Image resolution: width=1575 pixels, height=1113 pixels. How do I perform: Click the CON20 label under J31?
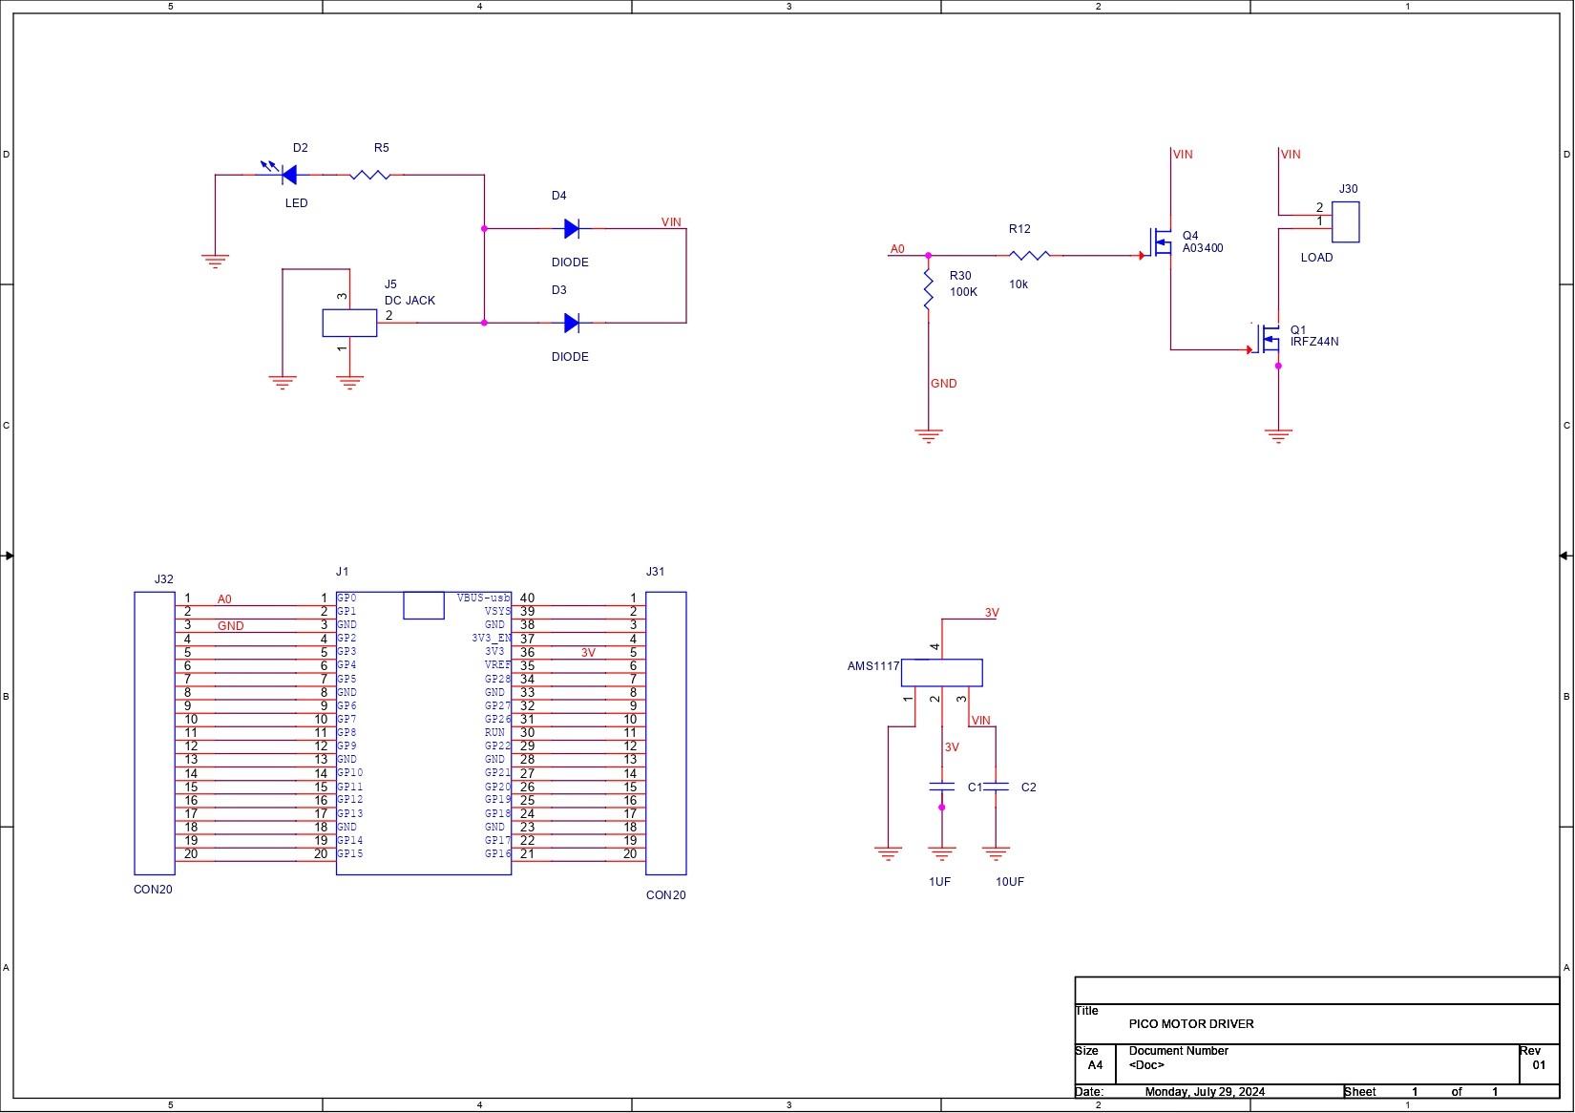point(666,895)
